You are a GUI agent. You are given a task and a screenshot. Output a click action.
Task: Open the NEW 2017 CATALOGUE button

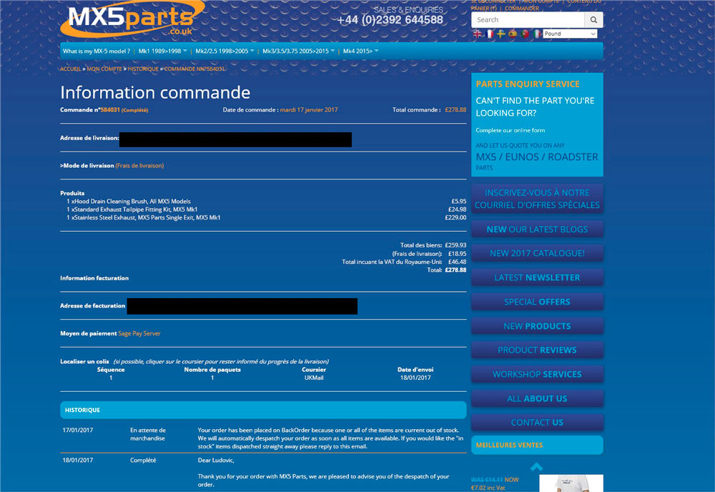(x=537, y=253)
